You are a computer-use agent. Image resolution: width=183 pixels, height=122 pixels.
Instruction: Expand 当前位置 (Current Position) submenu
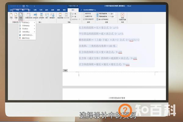coord(27,32)
